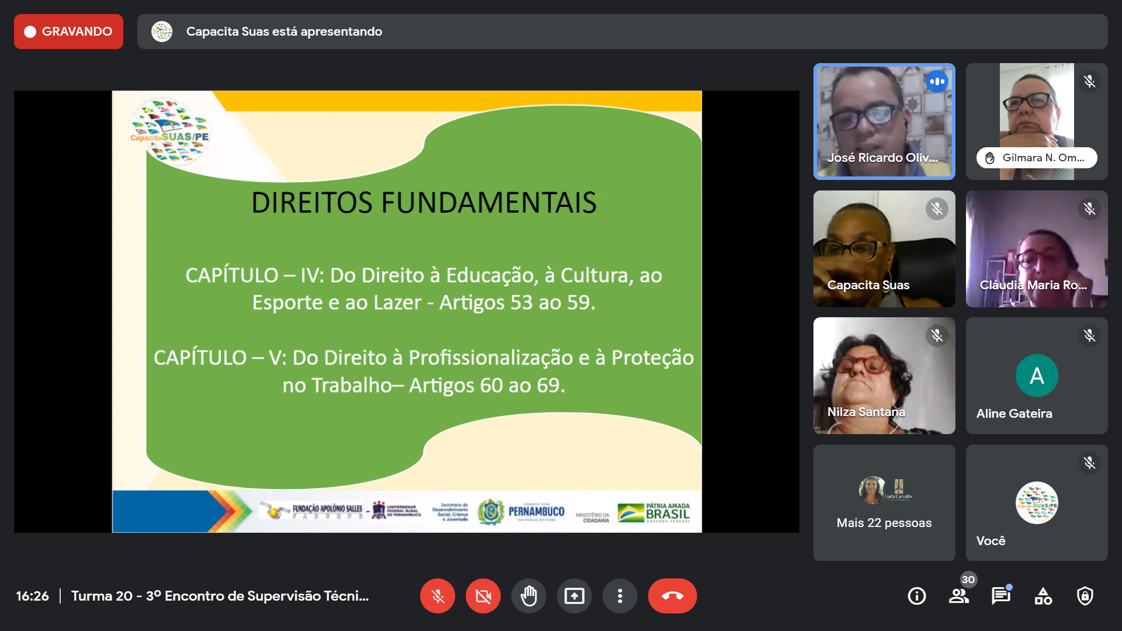1122x631 pixels.
Task: Click the present screen icon
Action: point(574,596)
